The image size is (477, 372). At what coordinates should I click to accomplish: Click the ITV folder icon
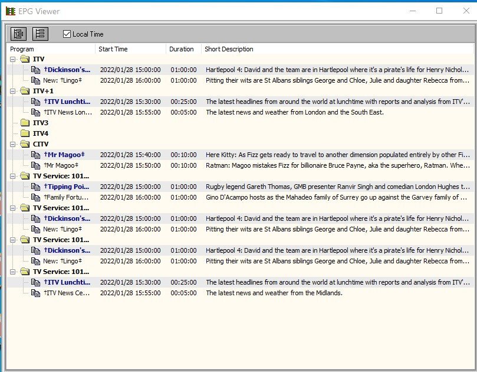click(x=25, y=59)
